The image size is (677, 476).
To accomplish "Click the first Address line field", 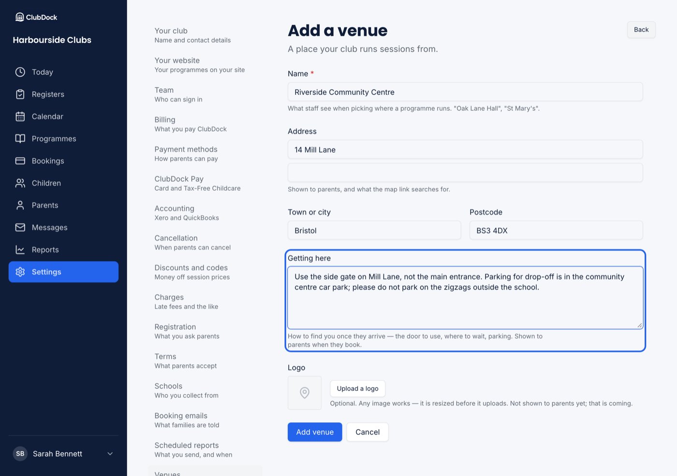I will point(465,149).
